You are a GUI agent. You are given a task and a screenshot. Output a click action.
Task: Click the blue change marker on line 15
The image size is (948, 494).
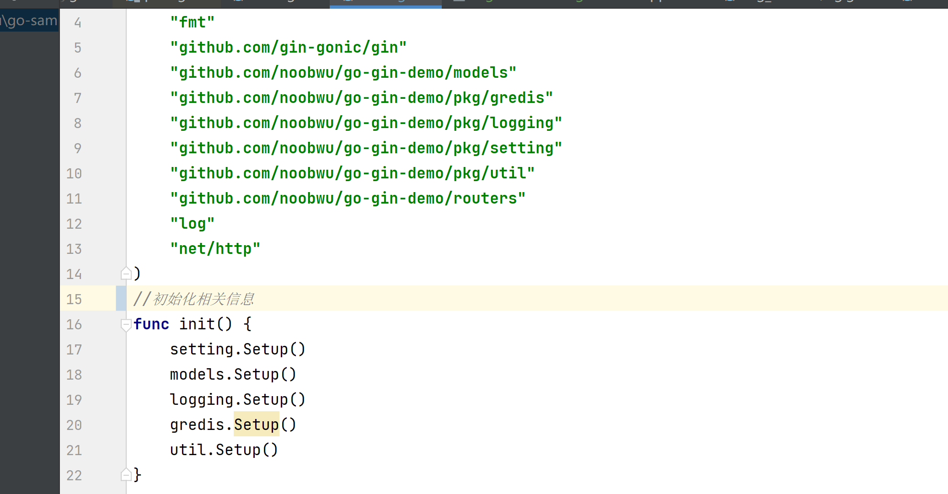point(121,299)
